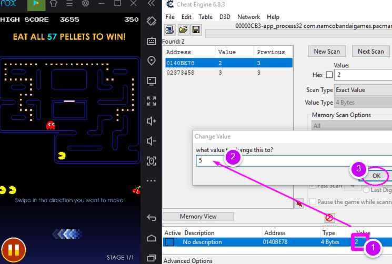Click '4 Bytes' in address table row
Viewport: 392px width, 264px height.
click(x=330, y=242)
